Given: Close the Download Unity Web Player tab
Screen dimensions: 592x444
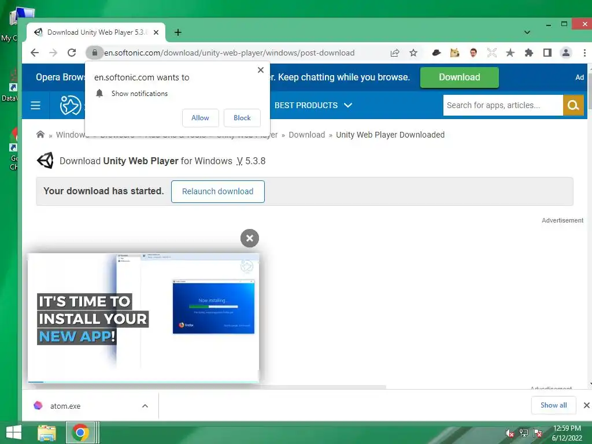Looking at the screenshot, I should tap(156, 32).
